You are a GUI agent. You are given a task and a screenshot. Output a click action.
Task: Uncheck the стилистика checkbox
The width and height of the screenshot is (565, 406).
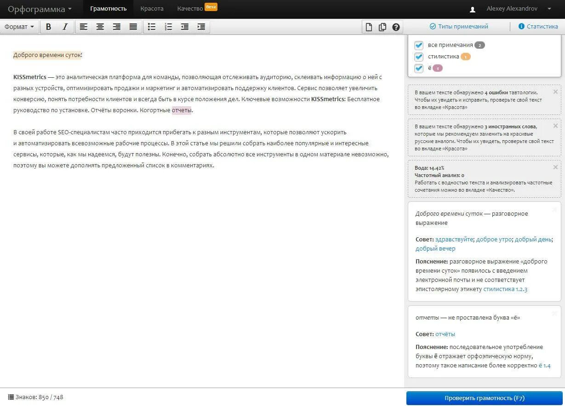coord(419,57)
